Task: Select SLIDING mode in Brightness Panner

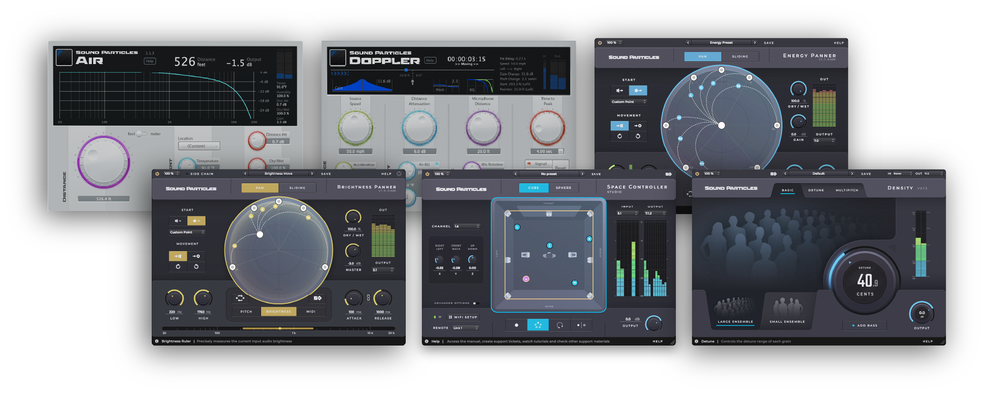Action: 297,188
